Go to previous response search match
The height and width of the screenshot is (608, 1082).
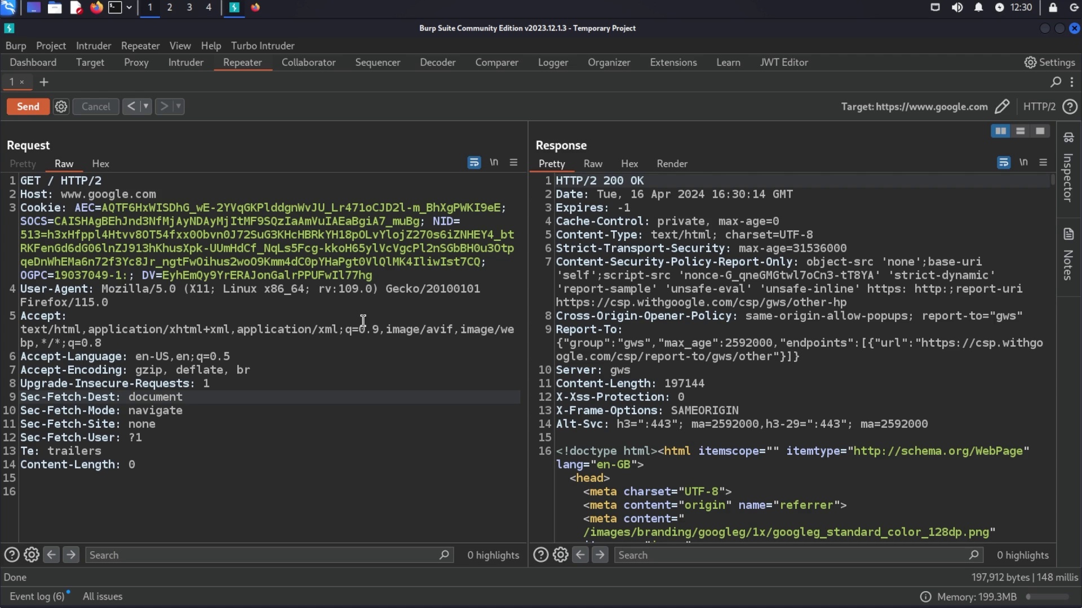(x=580, y=555)
